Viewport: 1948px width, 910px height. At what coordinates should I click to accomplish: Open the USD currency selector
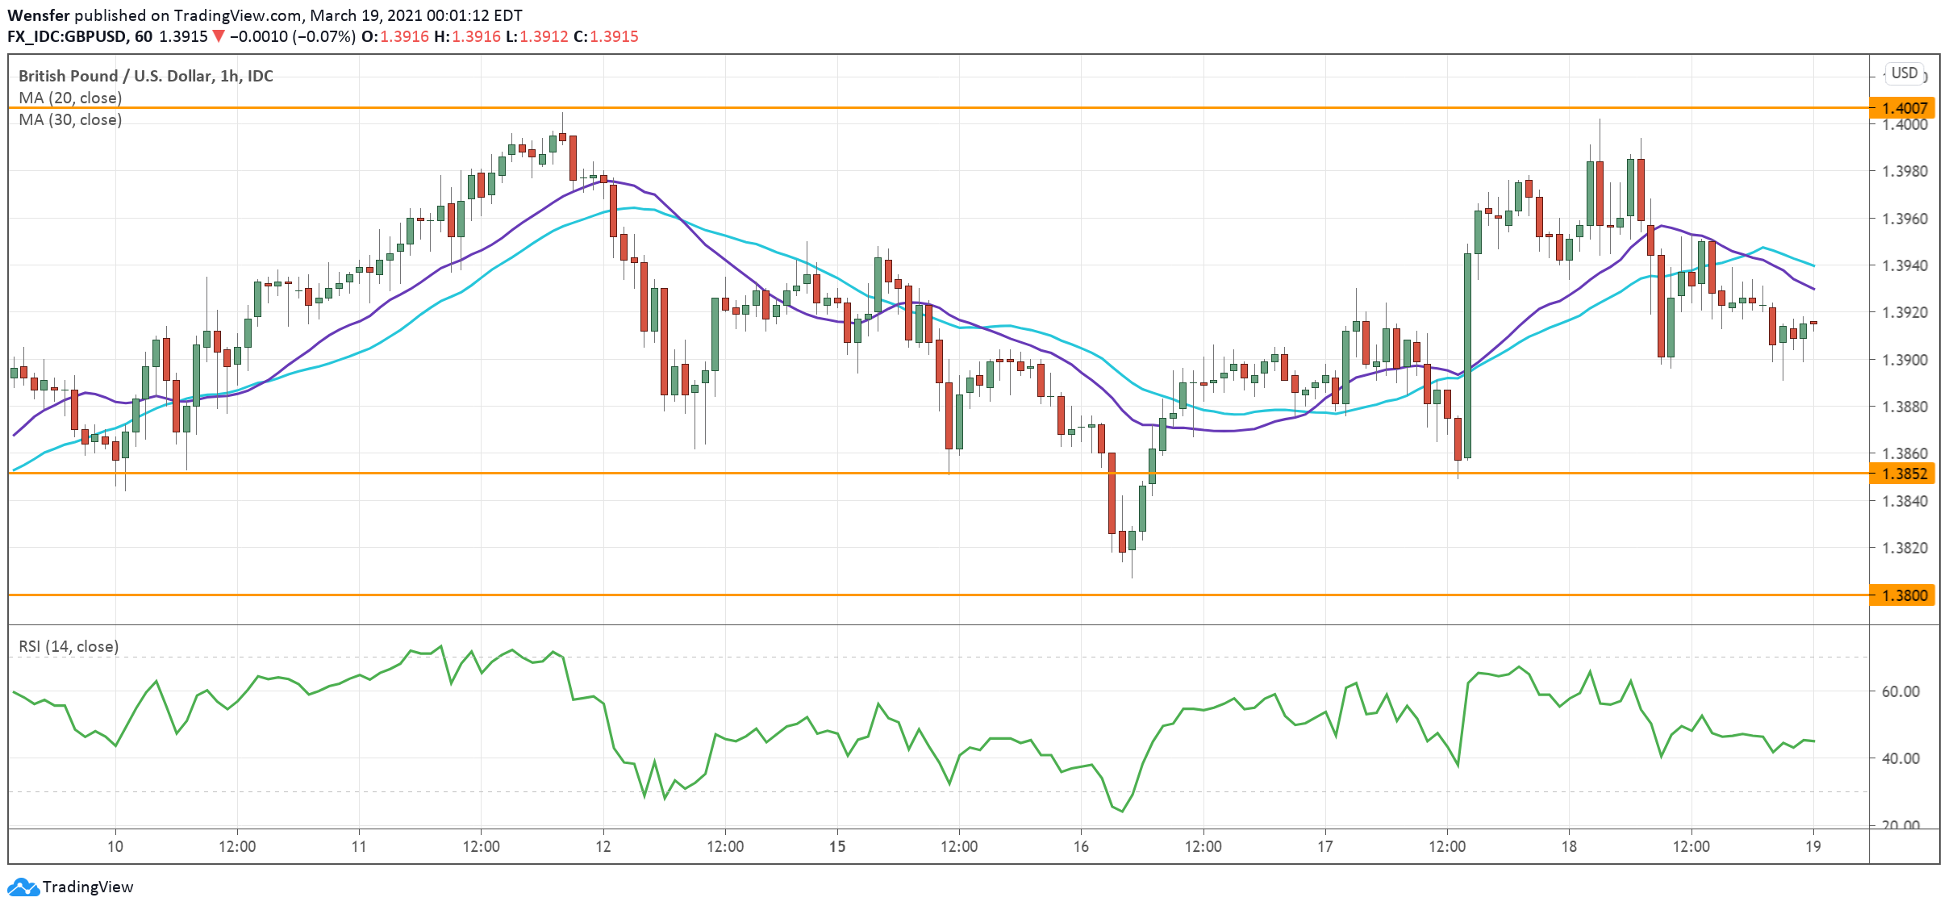(1904, 73)
